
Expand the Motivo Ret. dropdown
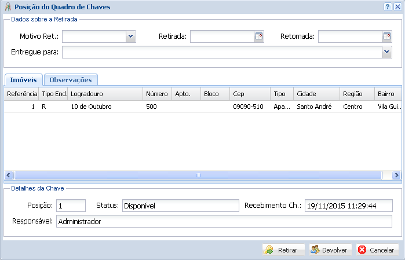point(130,36)
